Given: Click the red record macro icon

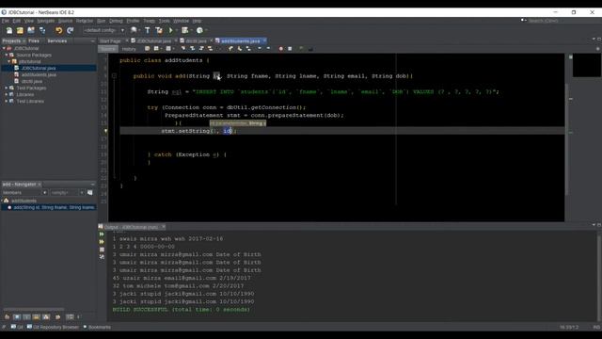Looking at the screenshot, I should point(281,49).
